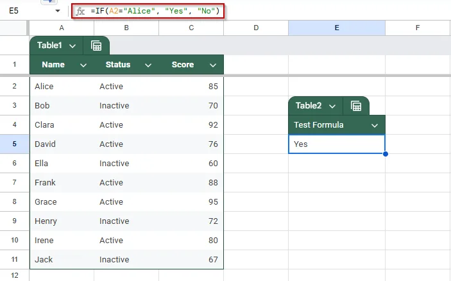Screen dimensions: 451x281
Task: Click the Table1 name label
Action: [x=49, y=46]
